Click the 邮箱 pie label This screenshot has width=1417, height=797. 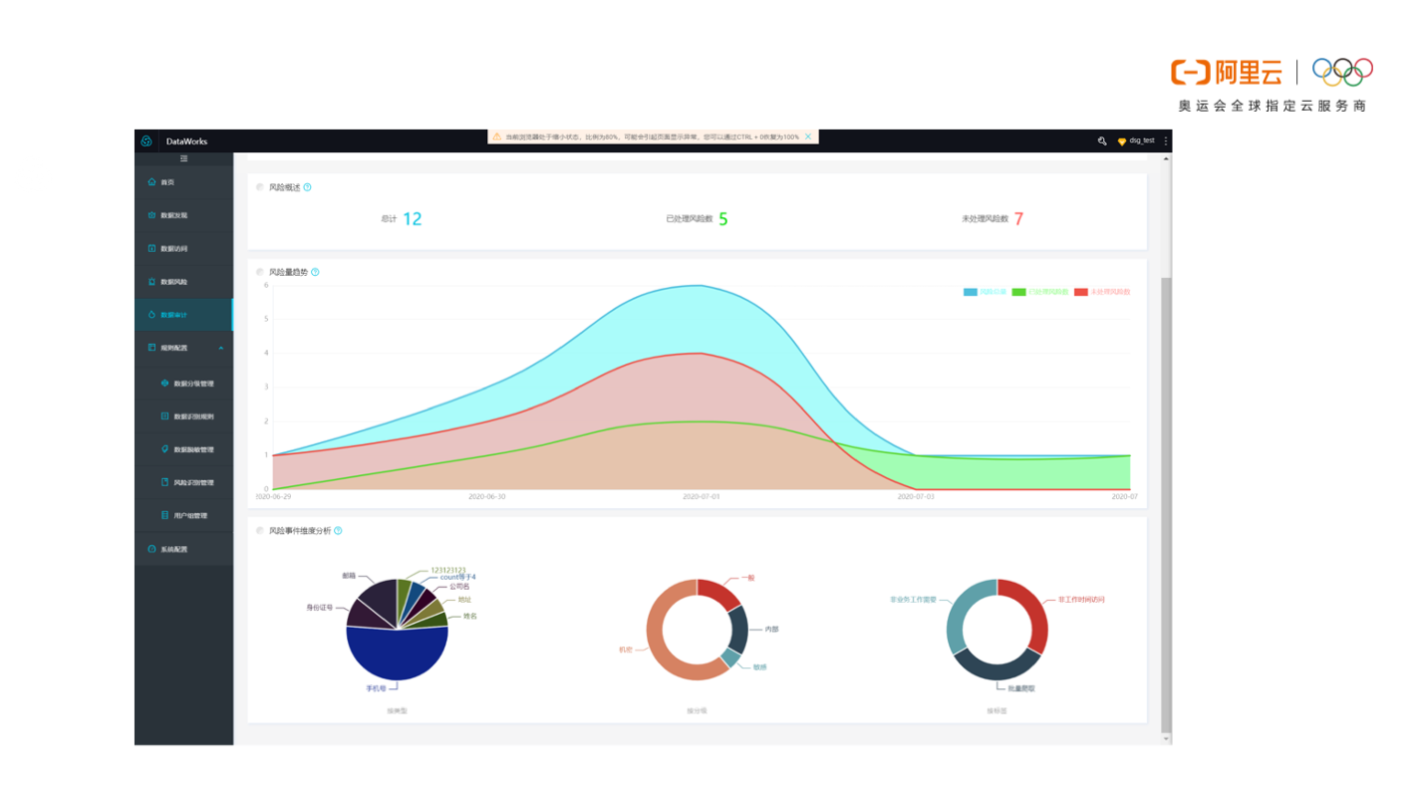point(349,576)
